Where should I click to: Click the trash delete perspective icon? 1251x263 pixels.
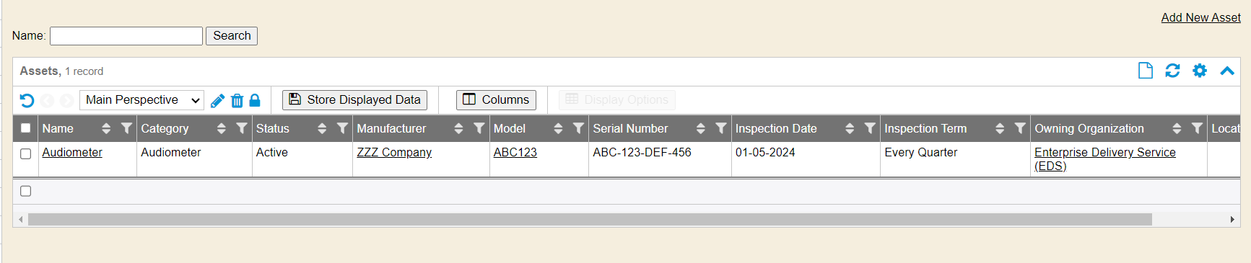click(237, 100)
